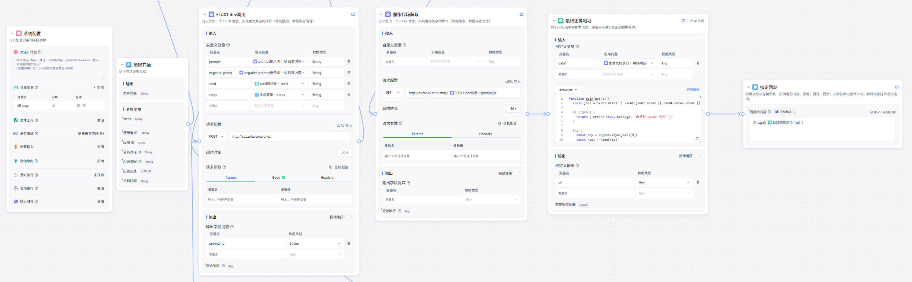Click the 语音输入 microphone icon
Image resolution: width=912 pixels, height=282 pixels.
[x=16, y=146]
